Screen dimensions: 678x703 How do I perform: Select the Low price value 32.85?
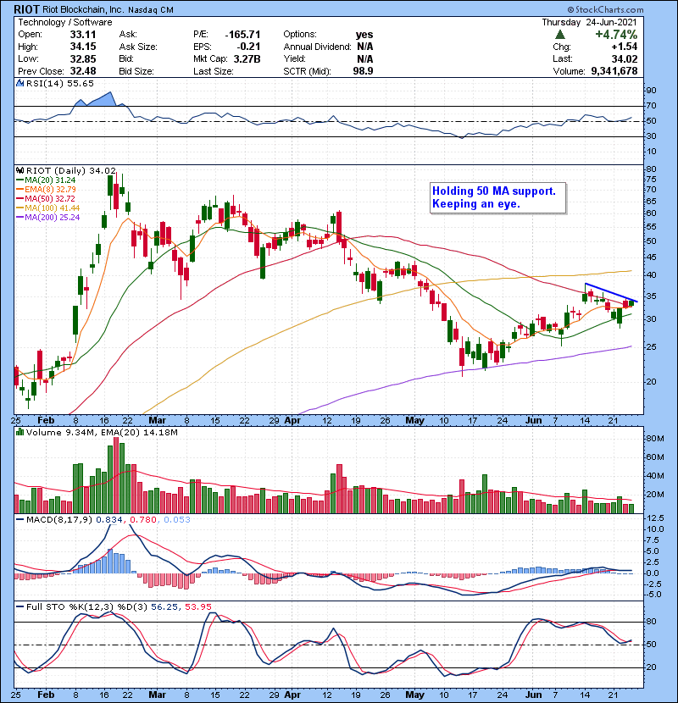(83, 58)
